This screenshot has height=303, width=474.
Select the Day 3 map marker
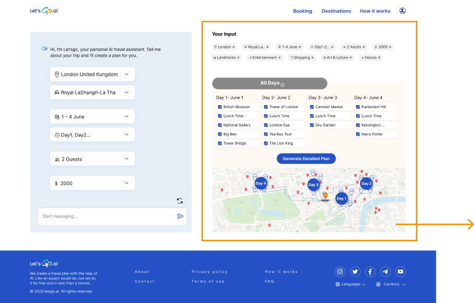coord(313,184)
